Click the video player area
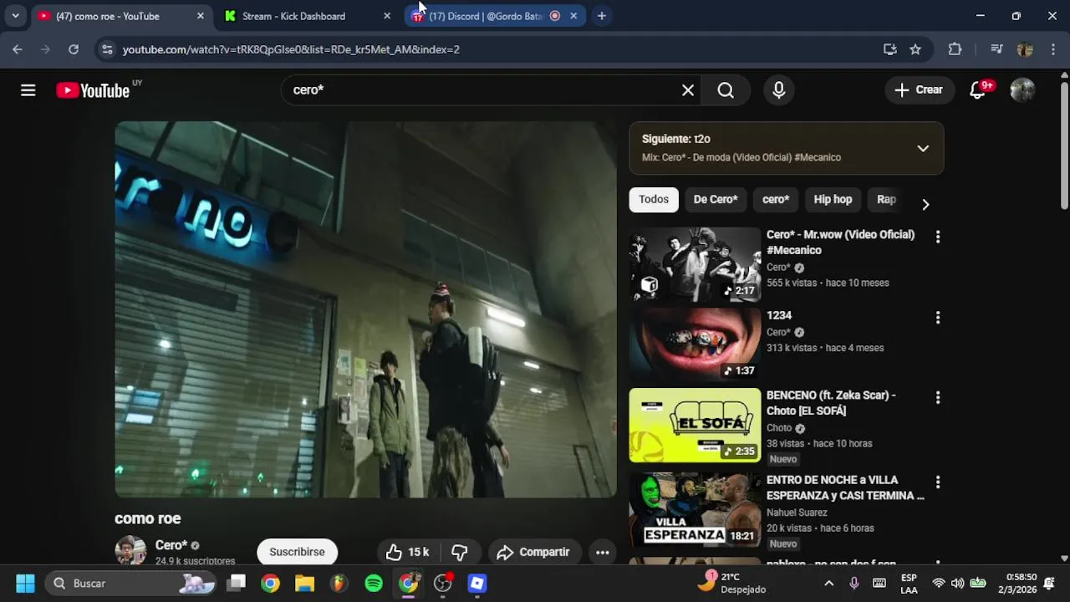The image size is (1070, 602). click(x=365, y=309)
